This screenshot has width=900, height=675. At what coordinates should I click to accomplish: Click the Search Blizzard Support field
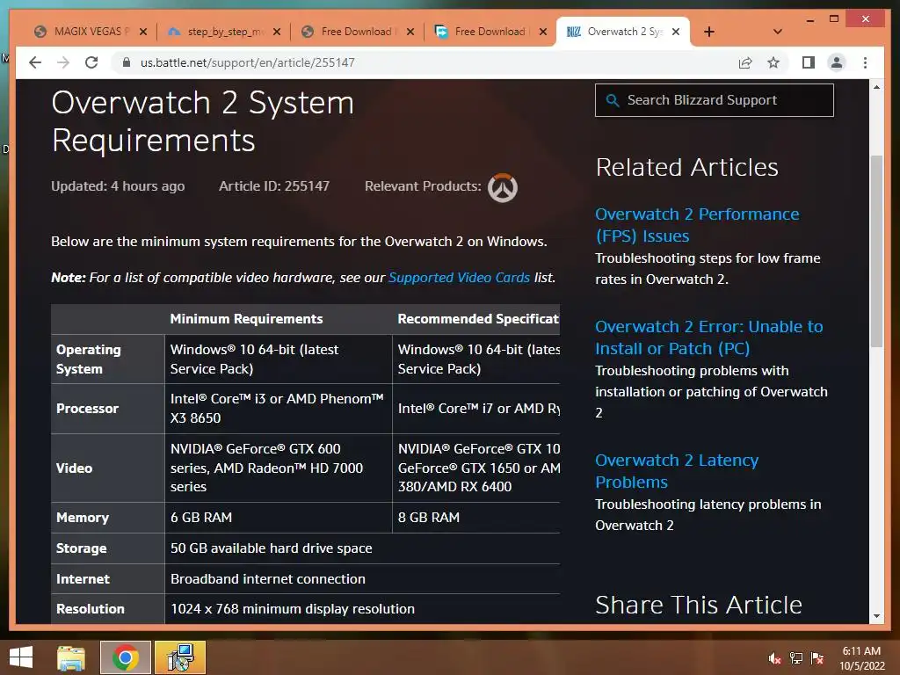[714, 100]
